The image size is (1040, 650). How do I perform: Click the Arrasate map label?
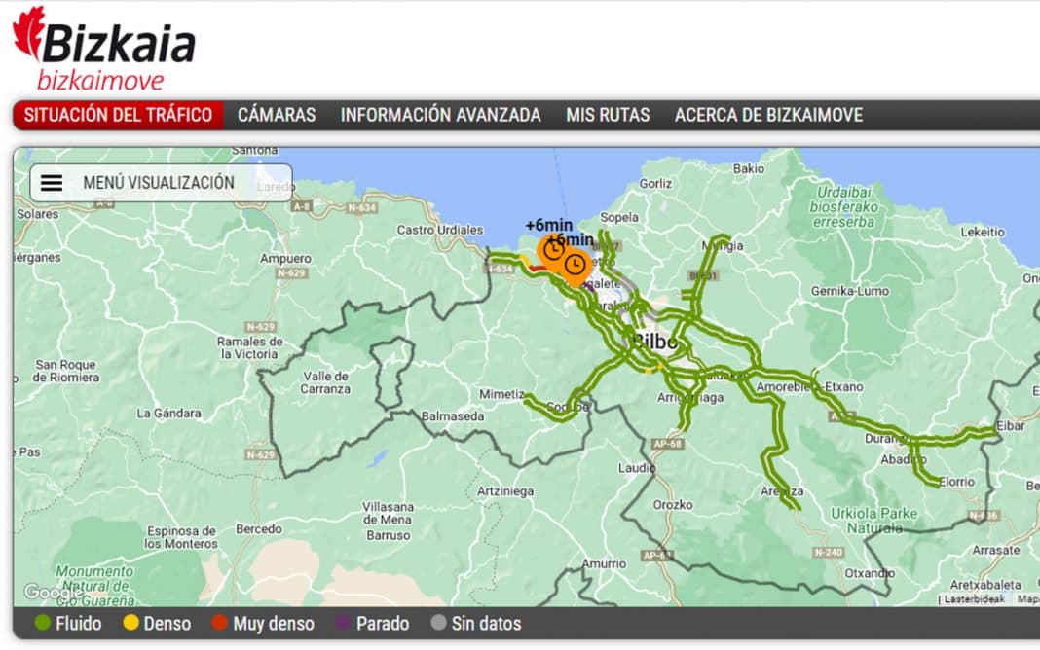click(x=995, y=550)
